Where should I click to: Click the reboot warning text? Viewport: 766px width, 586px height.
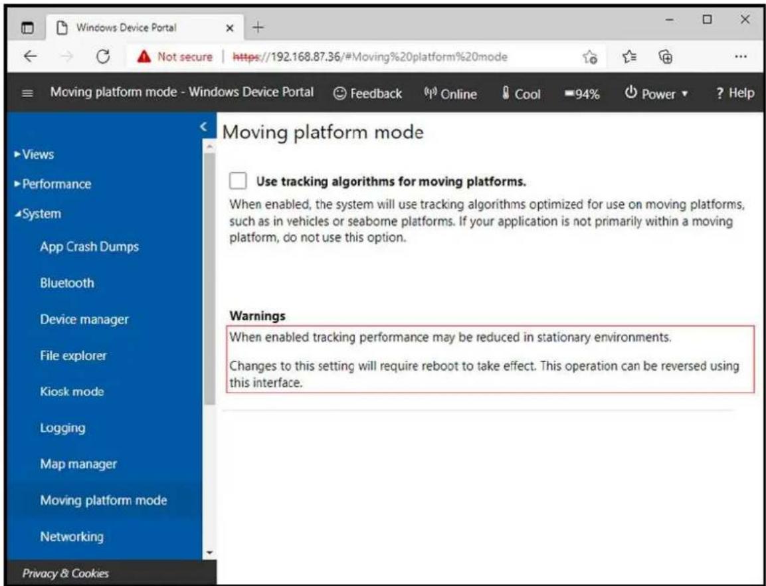coord(484,374)
